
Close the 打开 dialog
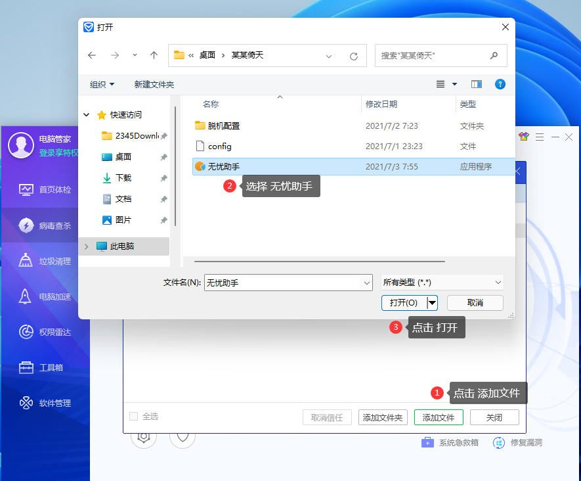[506, 27]
